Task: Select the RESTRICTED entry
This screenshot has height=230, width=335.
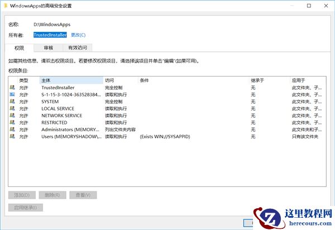Action: click(167, 123)
